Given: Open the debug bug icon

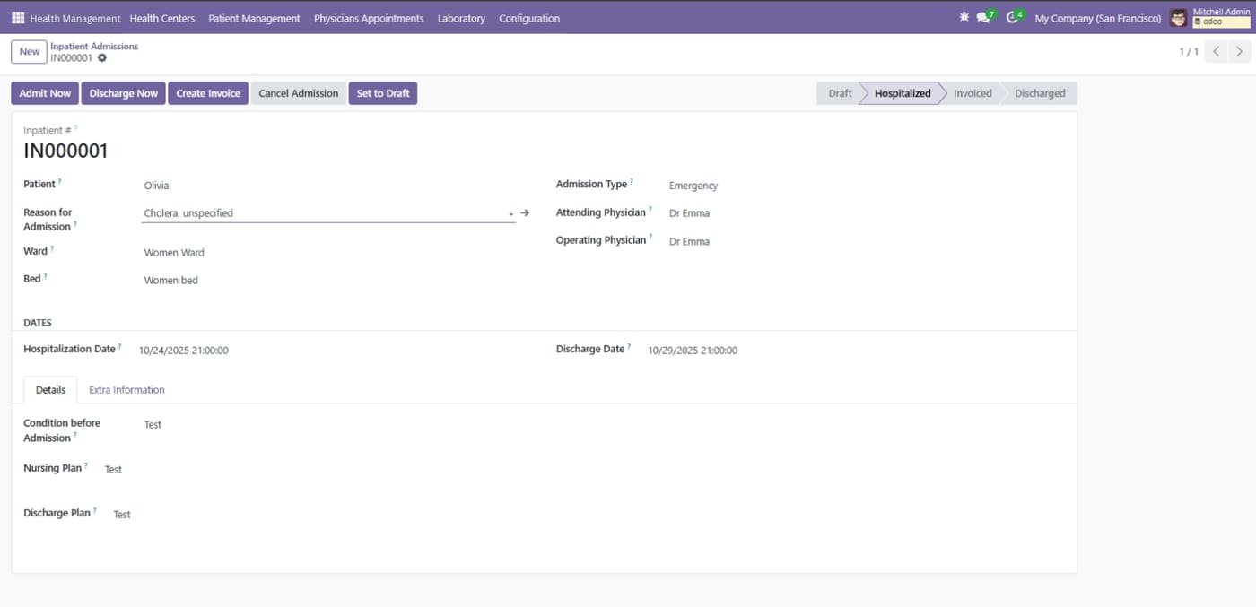Looking at the screenshot, I should pyautogui.click(x=964, y=17).
